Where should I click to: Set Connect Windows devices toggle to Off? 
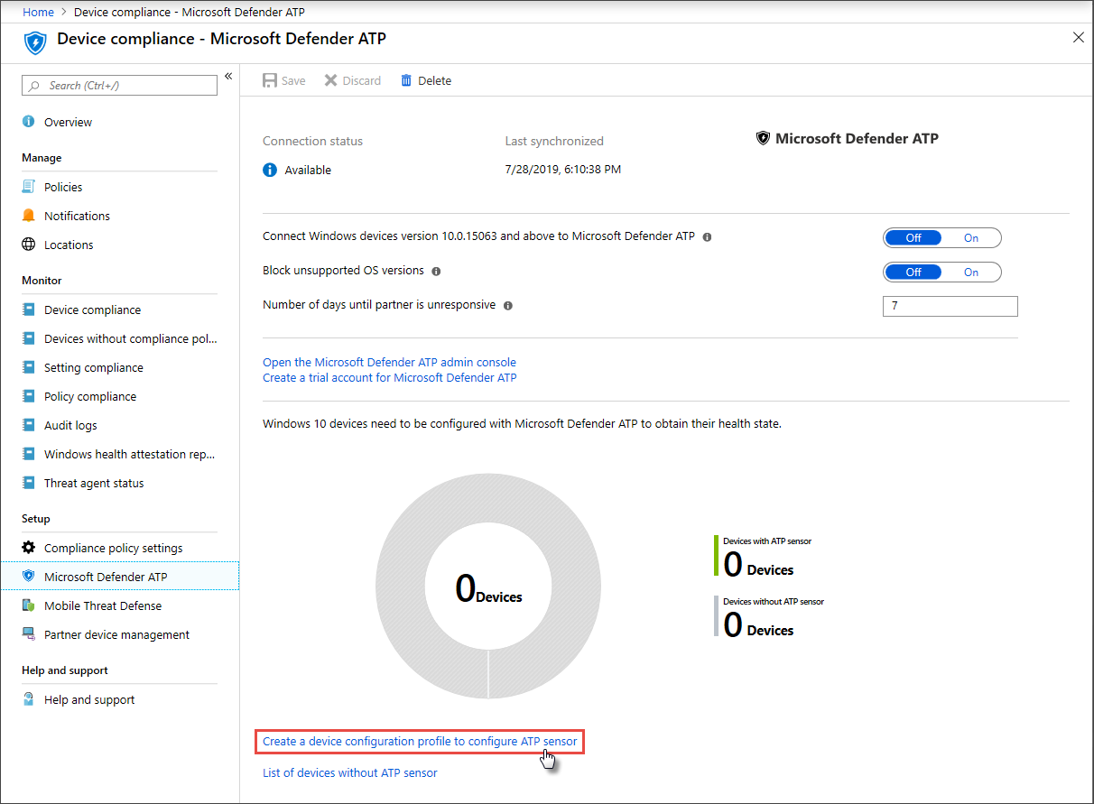coord(913,238)
